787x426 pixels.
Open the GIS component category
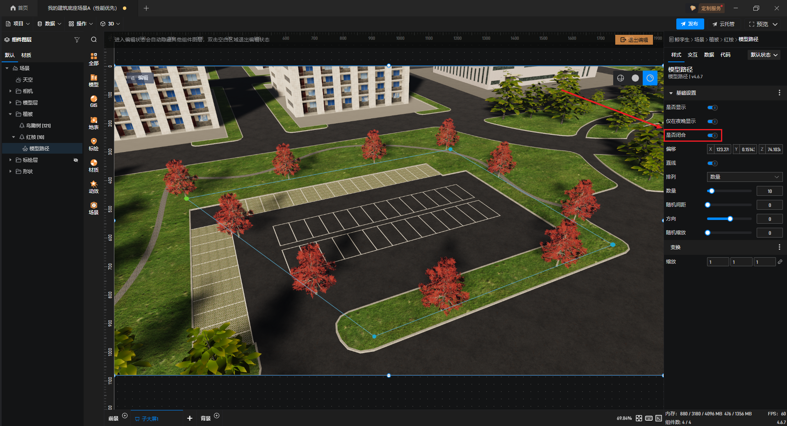(x=93, y=101)
